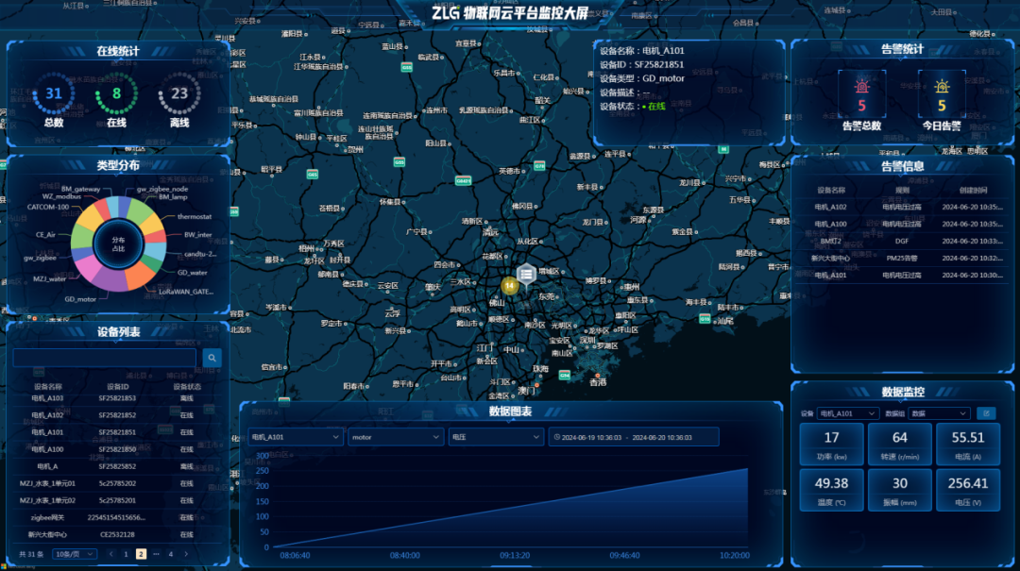Go to next page arrow in device list
Image resolution: width=1020 pixels, height=571 pixels.
coord(186,554)
